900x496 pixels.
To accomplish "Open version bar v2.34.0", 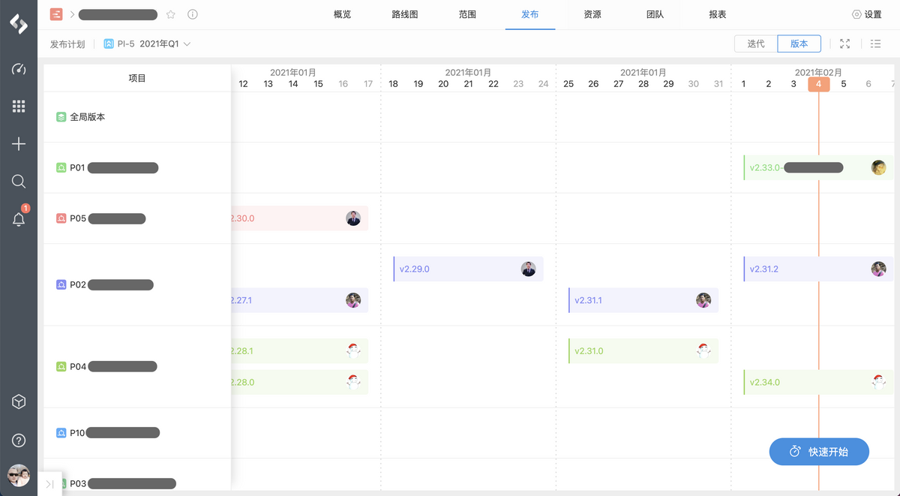I will click(x=818, y=382).
